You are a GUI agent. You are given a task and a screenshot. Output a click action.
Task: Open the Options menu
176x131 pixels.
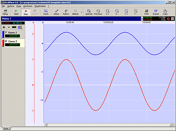click(11, 6)
